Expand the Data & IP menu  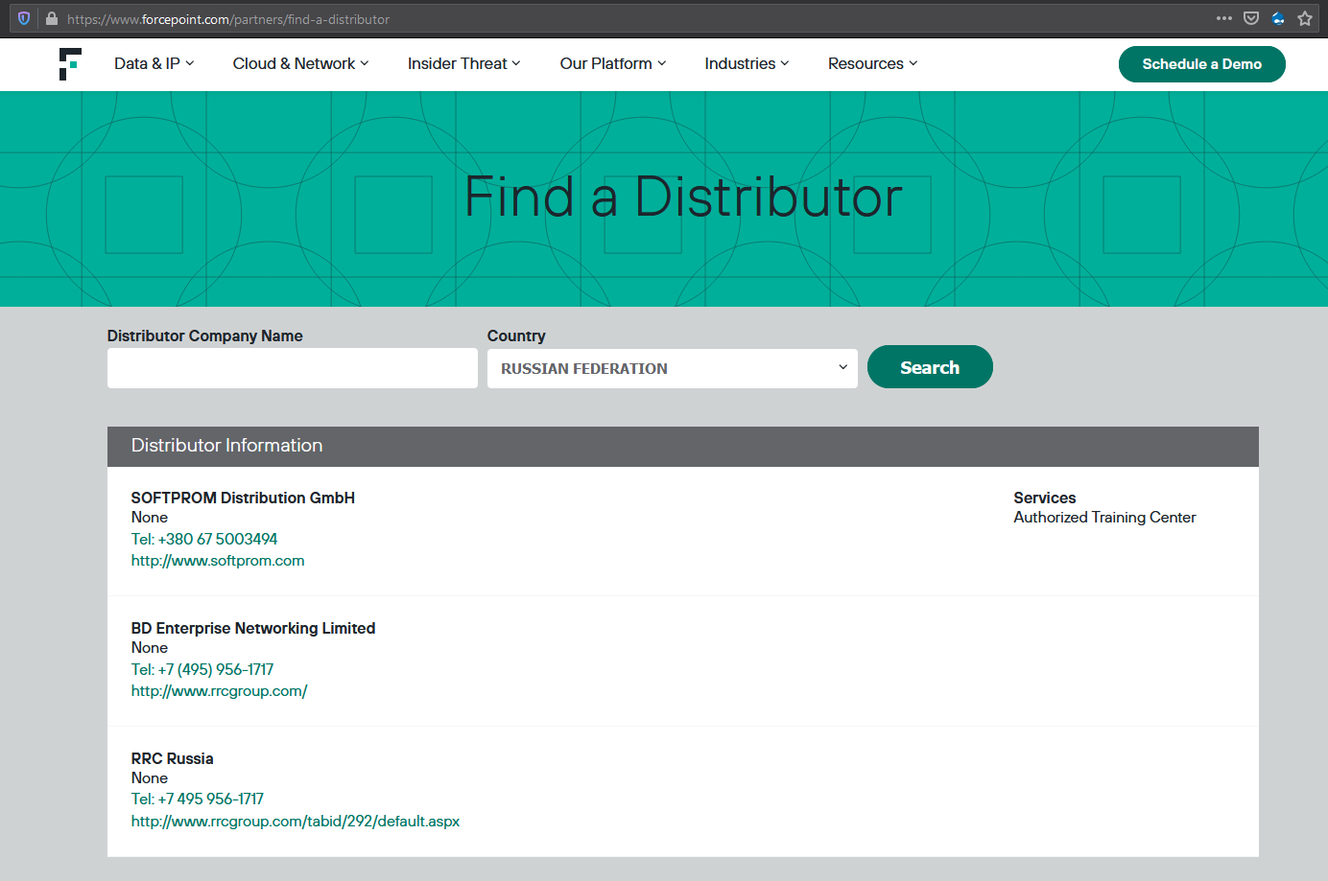coord(154,63)
